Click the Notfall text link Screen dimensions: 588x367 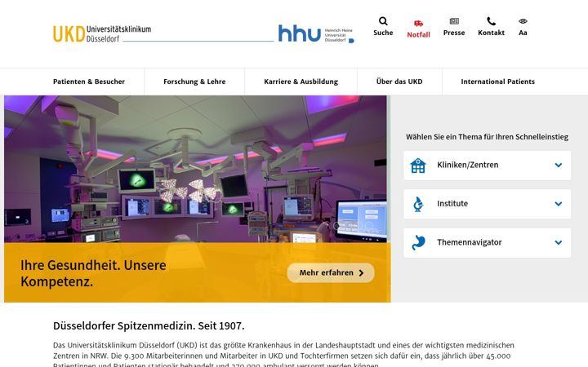(x=418, y=34)
